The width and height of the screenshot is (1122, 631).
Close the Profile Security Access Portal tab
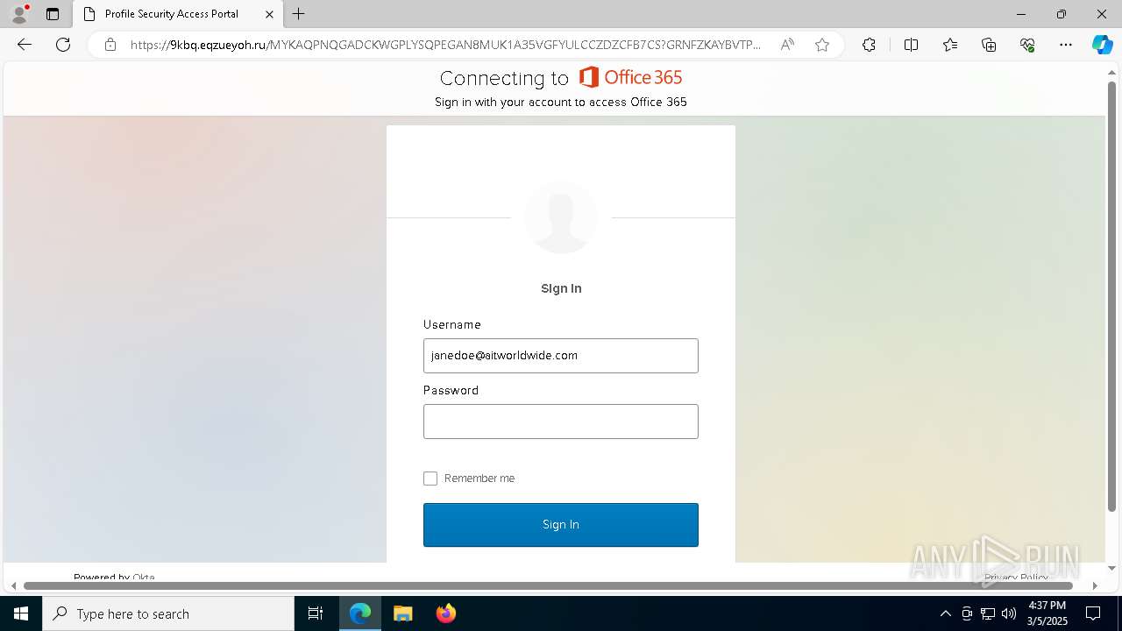pyautogui.click(x=269, y=14)
